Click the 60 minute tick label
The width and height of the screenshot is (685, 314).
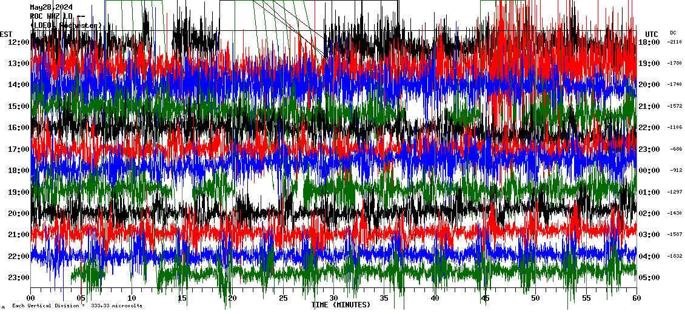[x=636, y=298]
